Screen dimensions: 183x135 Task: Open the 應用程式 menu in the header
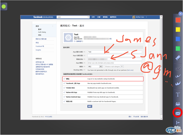pyautogui.click(x=113, y=17)
